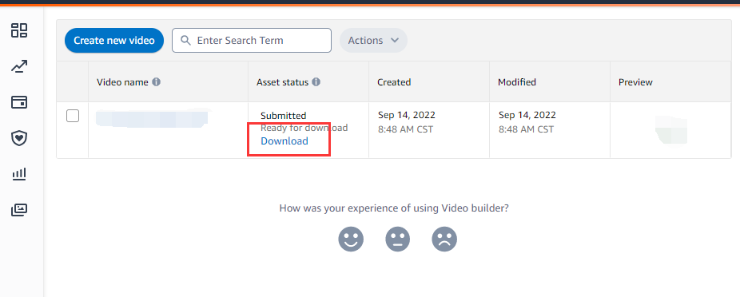740x297 pixels.
Task: Click the Video name info icon
Action: 156,82
